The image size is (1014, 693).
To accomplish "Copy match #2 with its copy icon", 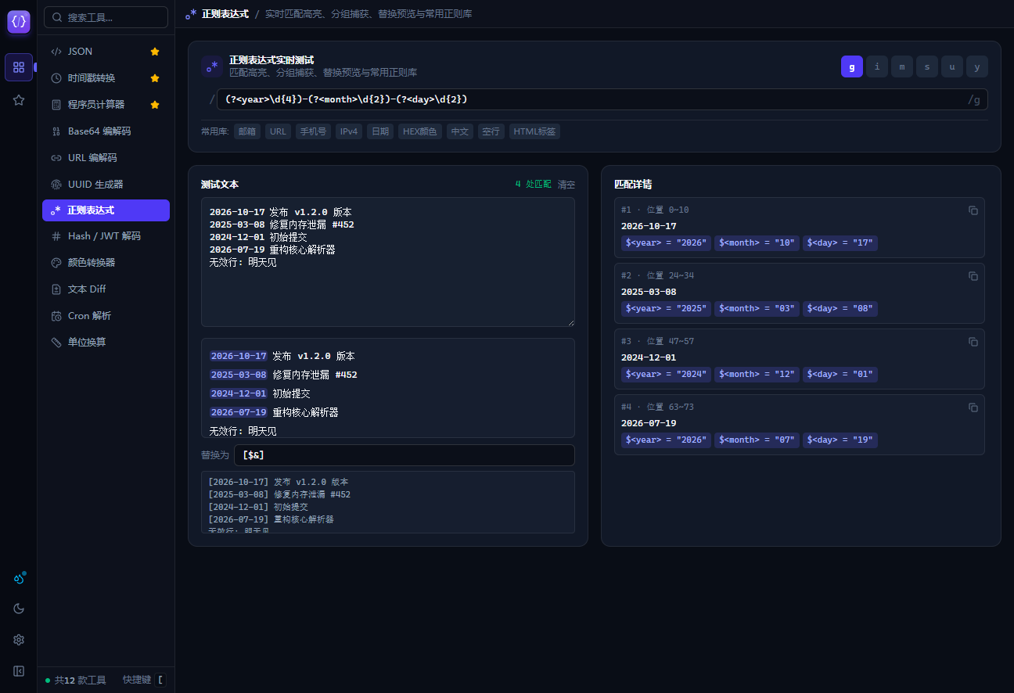I will tap(973, 276).
